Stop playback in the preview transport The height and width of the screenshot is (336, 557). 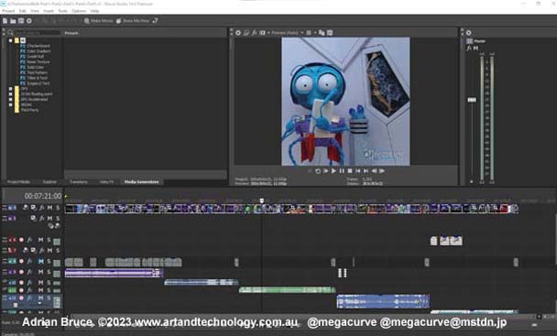click(x=350, y=171)
